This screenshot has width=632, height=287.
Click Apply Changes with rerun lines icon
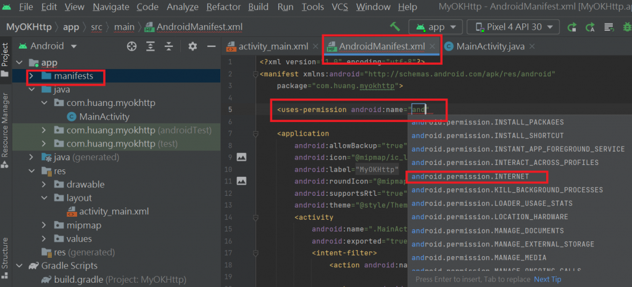click(x=609, y=27)
